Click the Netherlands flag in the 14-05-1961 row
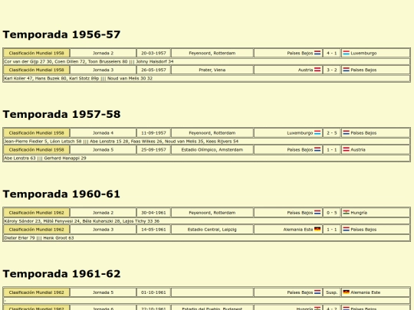Screen dimensions: 414x310 pos(346,230)
